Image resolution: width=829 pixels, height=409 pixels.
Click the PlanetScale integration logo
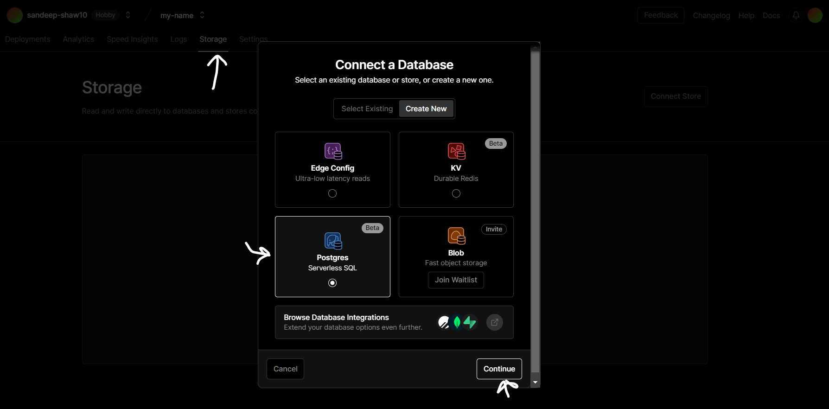444,322
